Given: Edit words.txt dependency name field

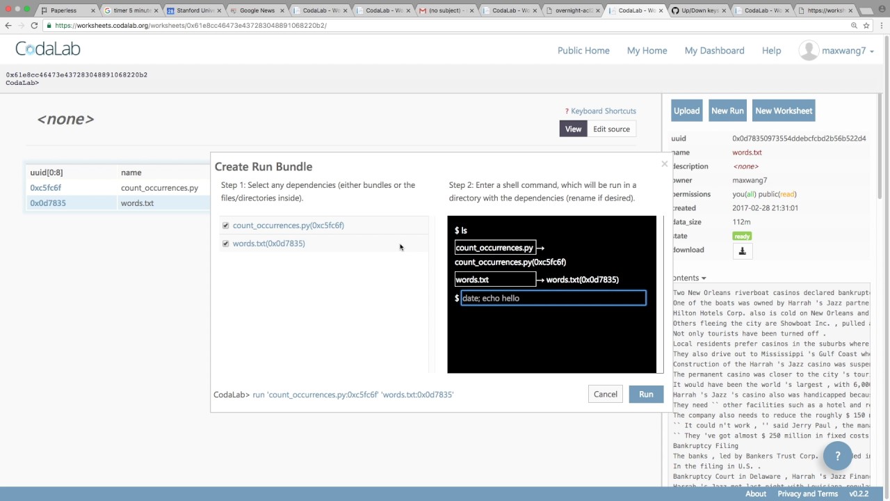Looking at the screenshot, I should 495,280.
